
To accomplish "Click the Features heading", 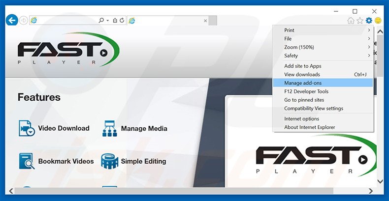I will [39, 97].
